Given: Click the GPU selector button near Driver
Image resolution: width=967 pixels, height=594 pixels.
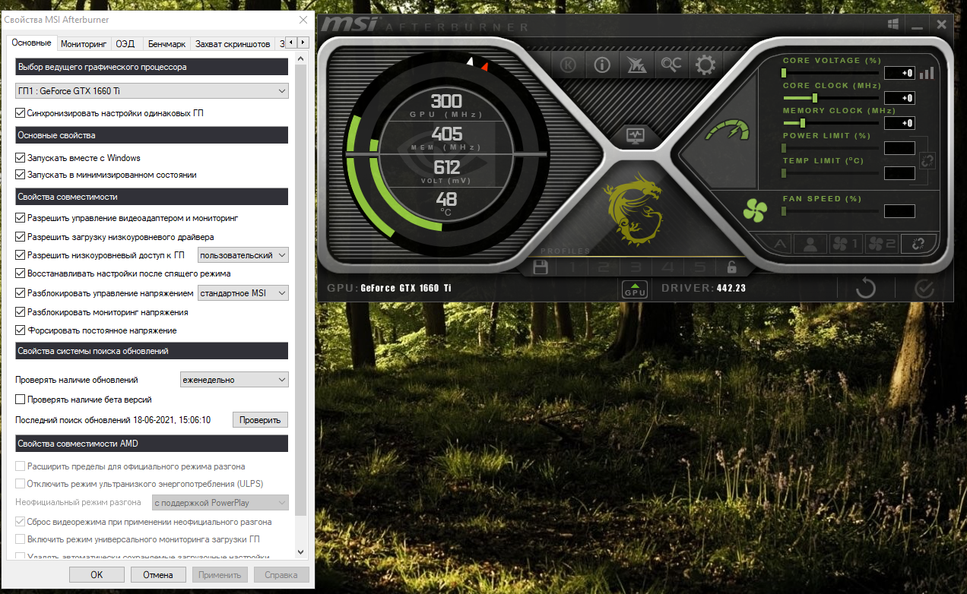Looking at the screenshot, I should click(635, 289).
